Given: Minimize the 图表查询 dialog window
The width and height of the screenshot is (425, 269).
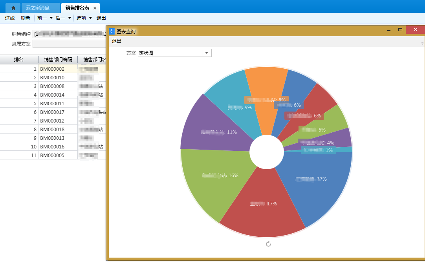Looking at the screenshot, I should pos(388,30).
